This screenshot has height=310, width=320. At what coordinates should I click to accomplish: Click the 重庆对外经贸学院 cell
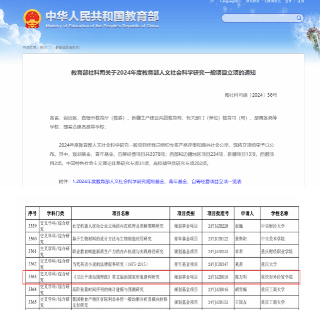(x=279, y=277)
